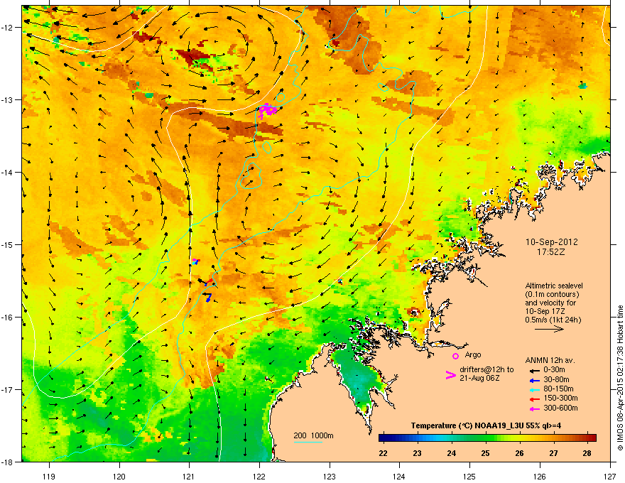Click longitude axis label 119
Image resolution: width=625 pixels, height=483 pixels.
click(49, 476)
